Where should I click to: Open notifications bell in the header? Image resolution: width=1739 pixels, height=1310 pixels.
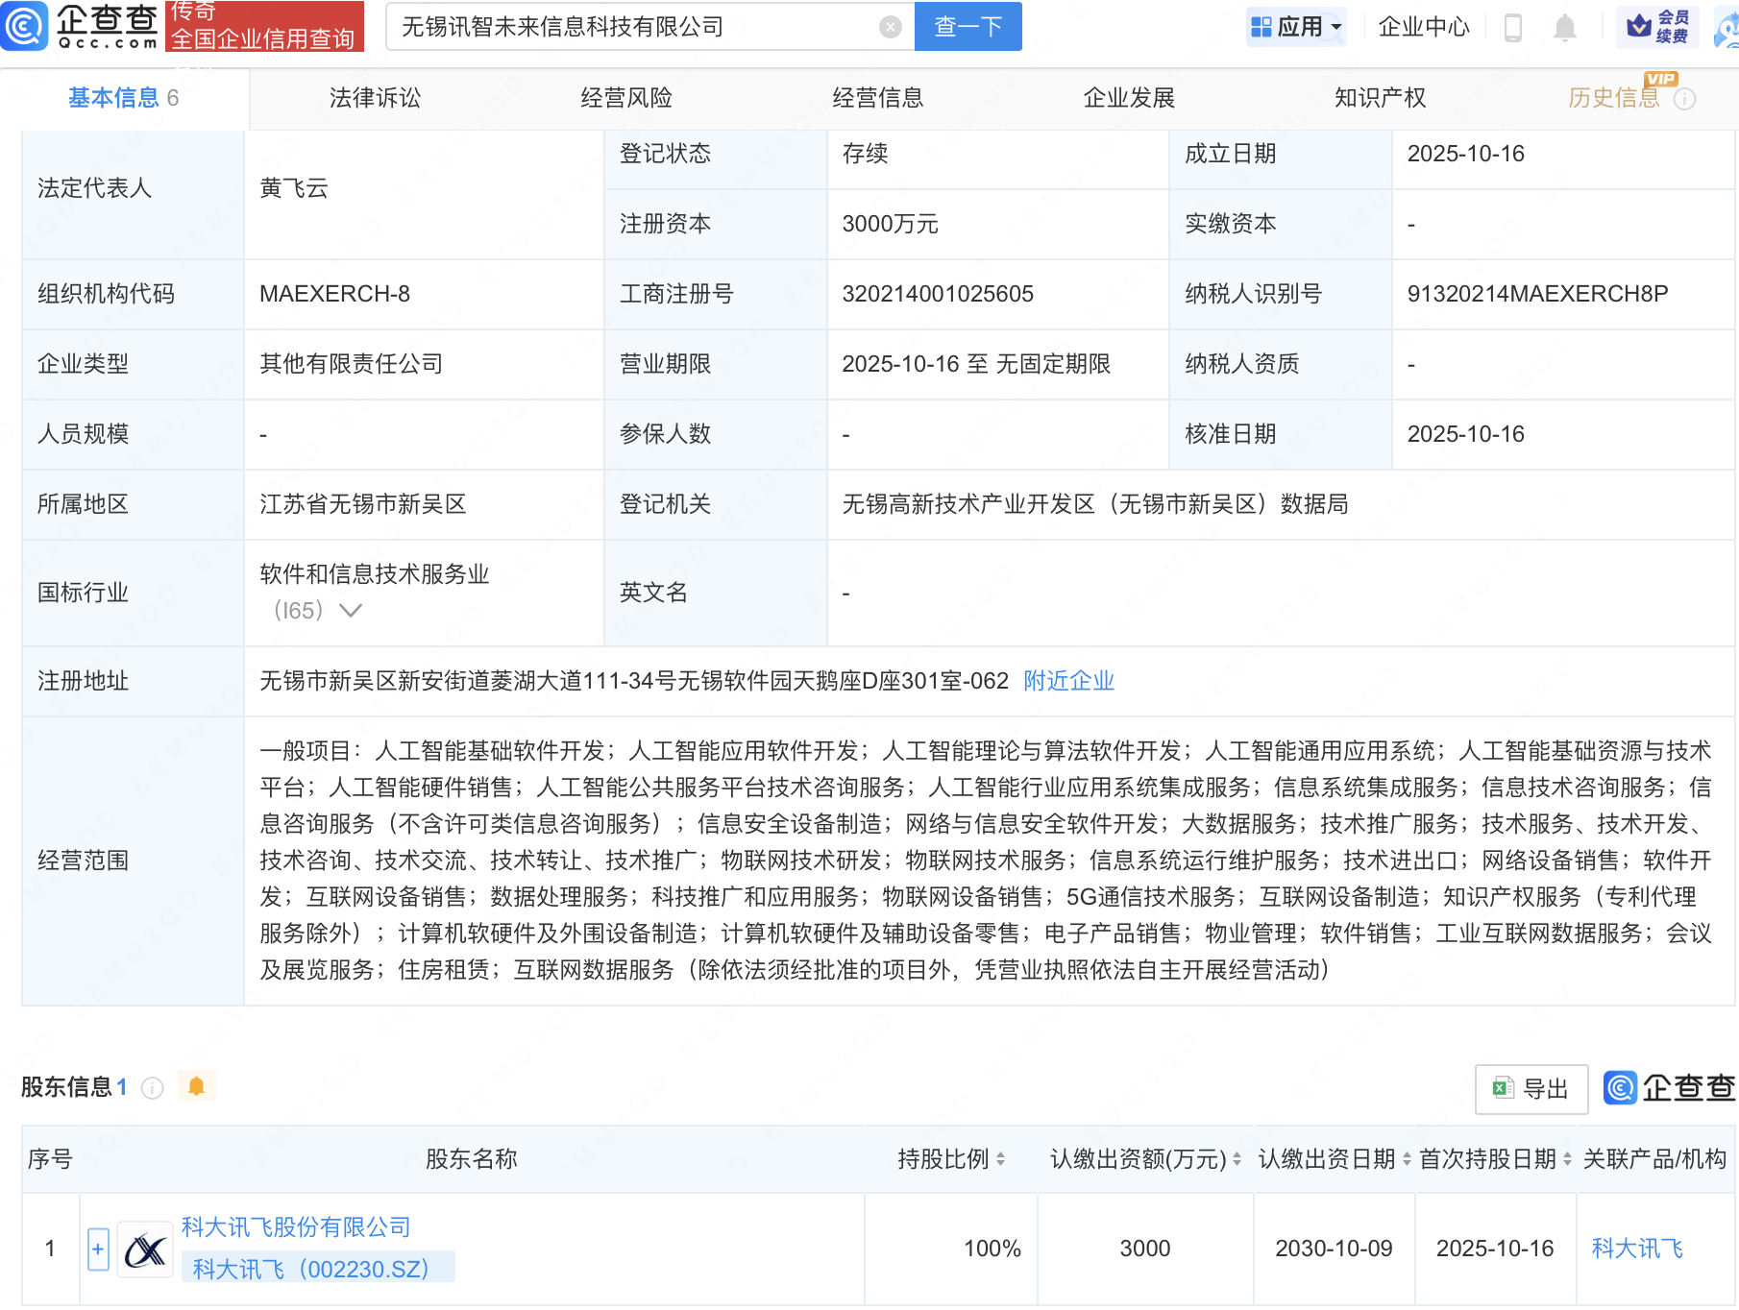(1564, 28)
